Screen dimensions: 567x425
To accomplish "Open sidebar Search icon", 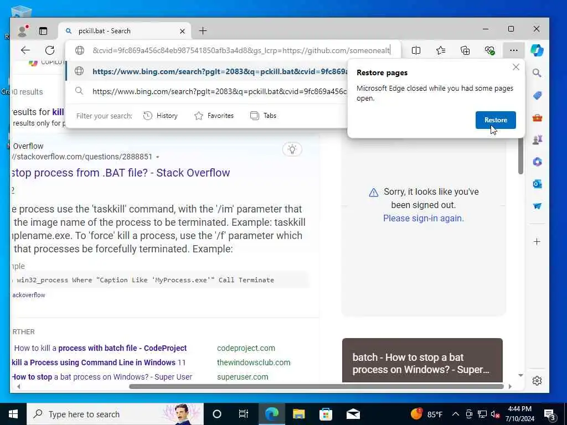I will click(537, 73).
